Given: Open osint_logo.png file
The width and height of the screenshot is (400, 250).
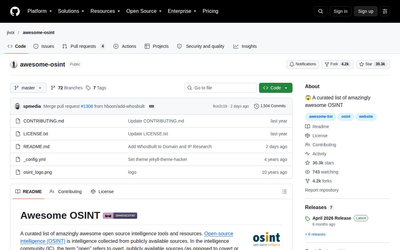Looking at the screenshot, I should pos(37,172).
